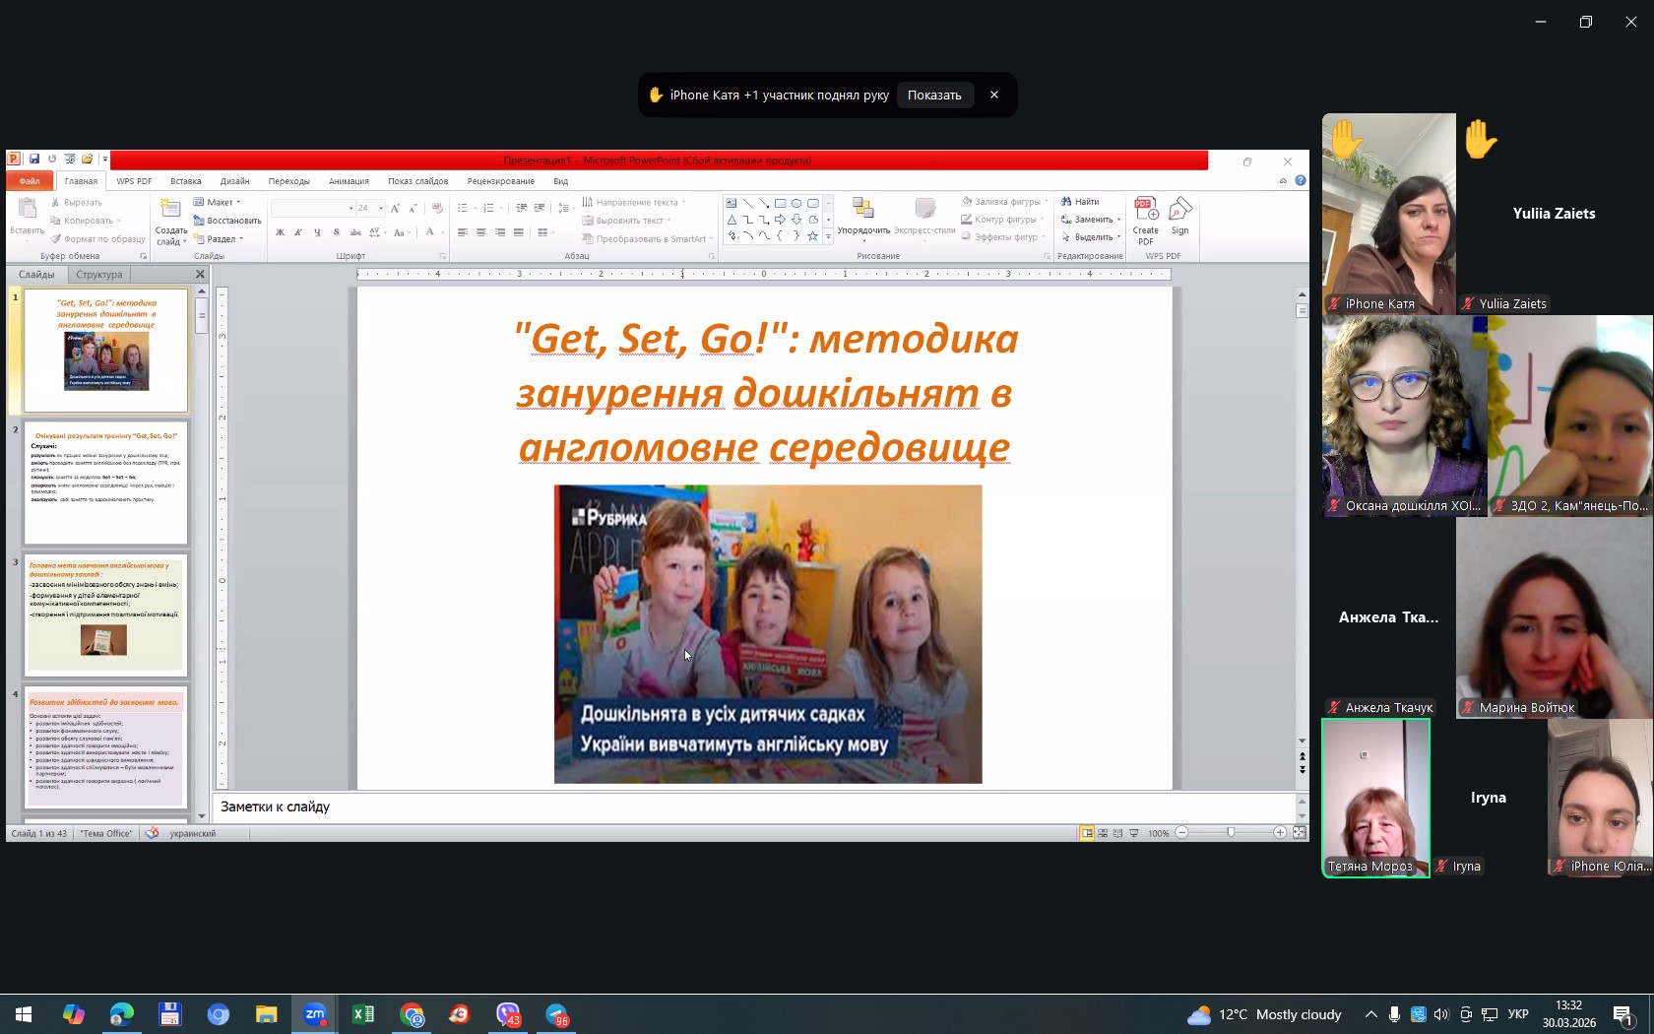Screen dimensions: 1654x1034
Task: Switch to the Структура pane tab
Action: 99,275
